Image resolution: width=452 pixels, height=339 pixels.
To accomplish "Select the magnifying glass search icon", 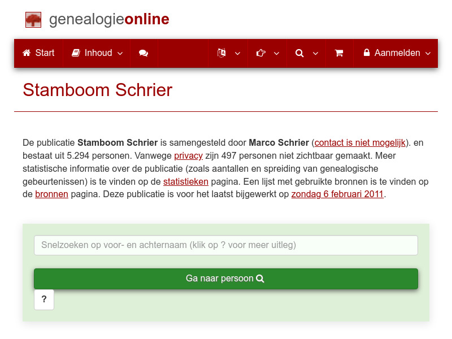I will [299, 53].
